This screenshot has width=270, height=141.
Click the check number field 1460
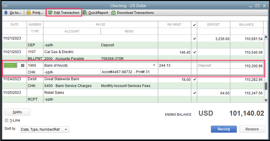pos(35,65)
